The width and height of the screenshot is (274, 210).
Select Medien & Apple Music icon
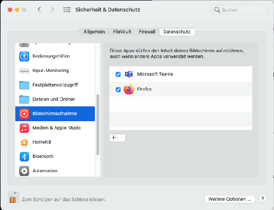(24, 128)
